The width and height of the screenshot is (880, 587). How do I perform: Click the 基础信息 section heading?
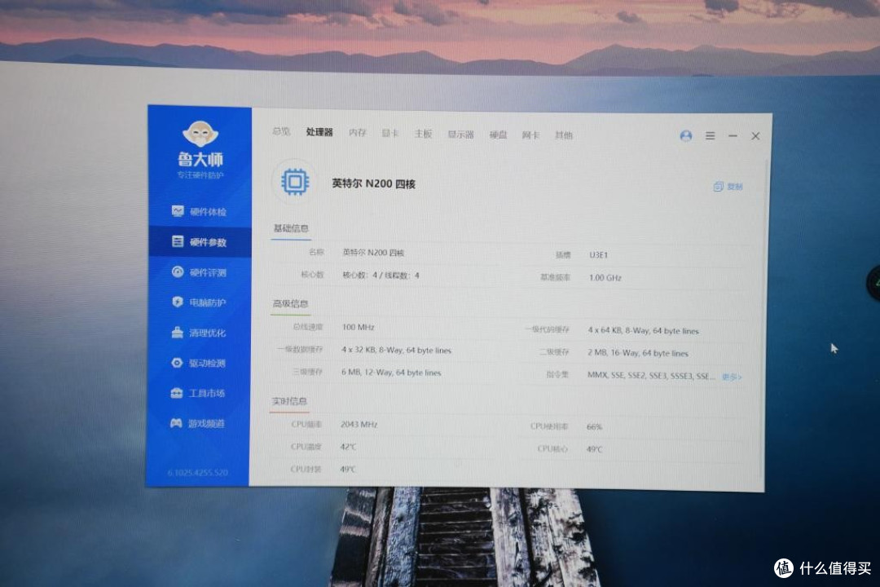tap(291, 228)
